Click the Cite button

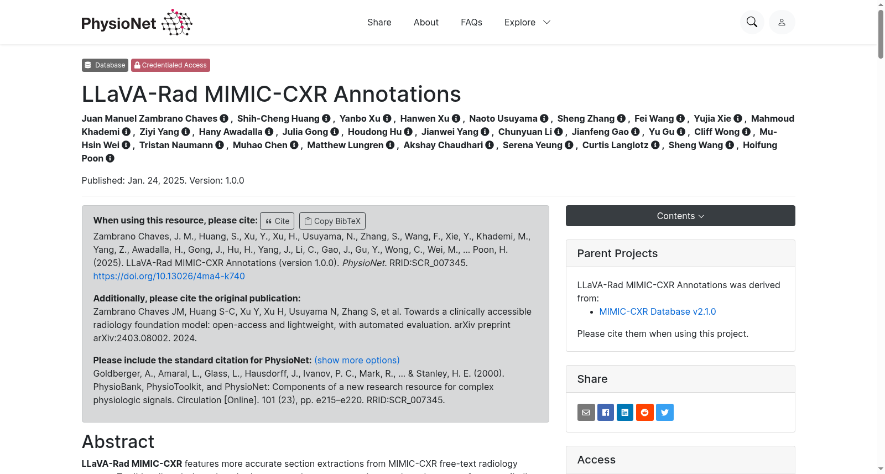pyautogui.click(x=277, y=221)
